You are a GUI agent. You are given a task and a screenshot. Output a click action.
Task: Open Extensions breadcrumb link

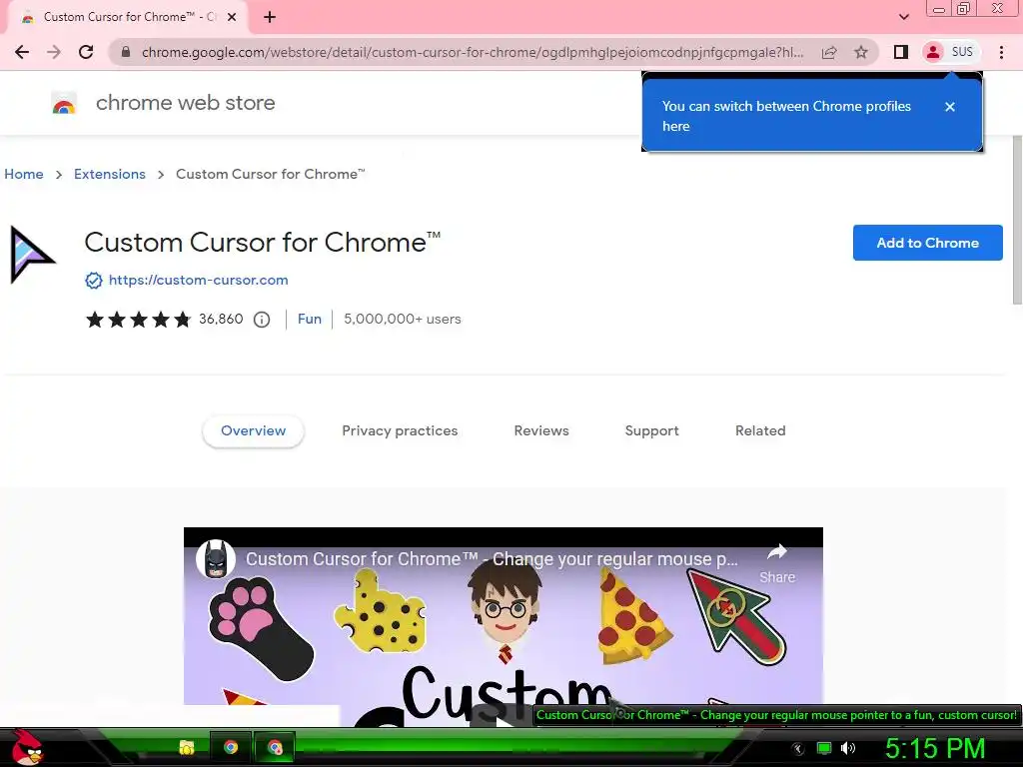pyautogui.click(x=110, y=174)
